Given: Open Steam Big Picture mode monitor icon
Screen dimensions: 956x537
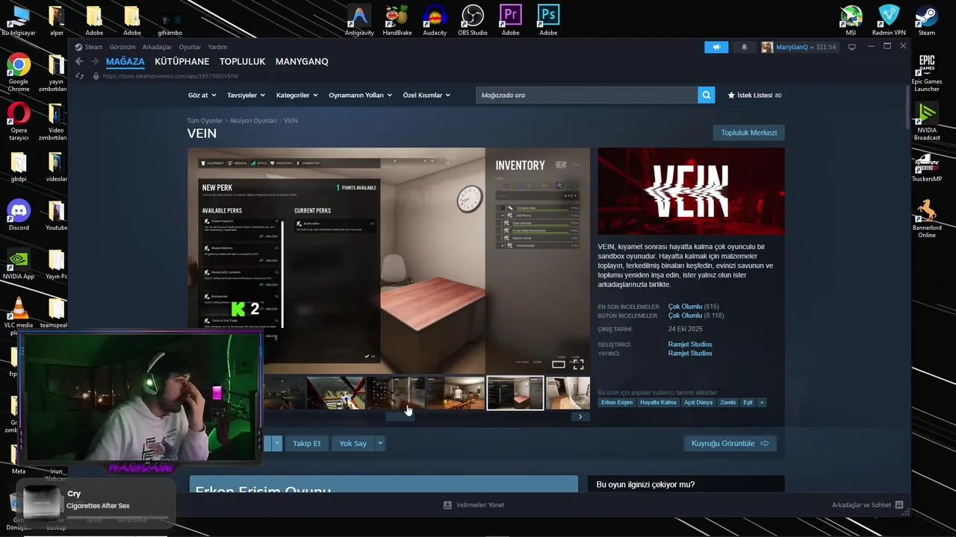Looking at the screenshot, I should click(851, 47).
